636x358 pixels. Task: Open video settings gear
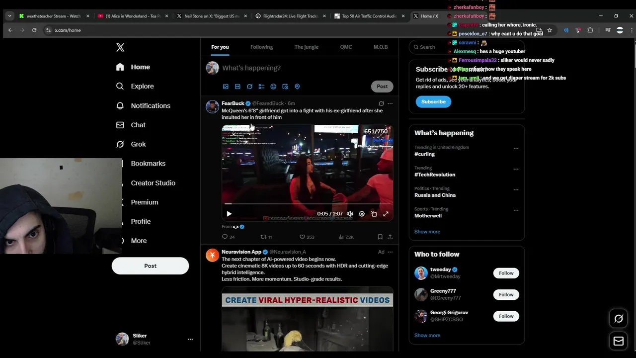coord(362,214)
